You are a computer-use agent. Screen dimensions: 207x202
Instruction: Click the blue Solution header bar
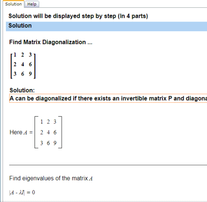[106, 26]
